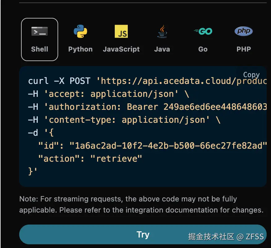Switch to the Python tab label

click(x=80, y=49)
